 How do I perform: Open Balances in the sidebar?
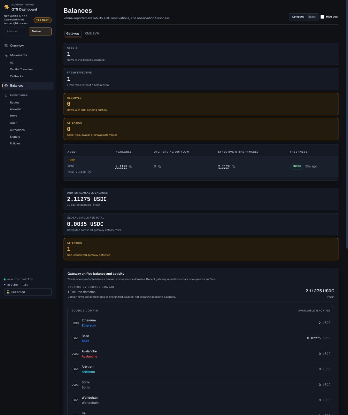(27, 86)
